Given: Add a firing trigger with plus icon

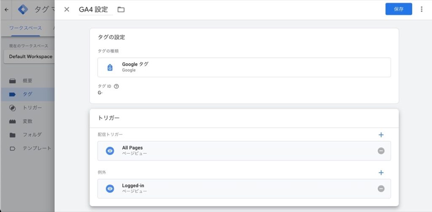Looking at the screenshot, I should click(x=381, y=135).
